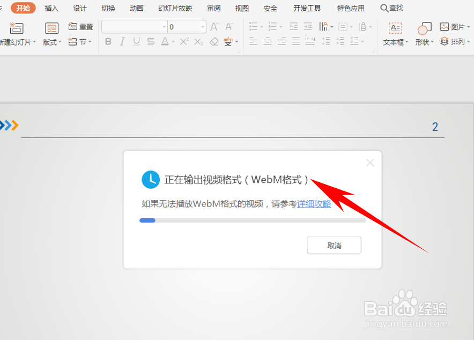Click the numbered list icon
Viewport: 474px width, 340px height.
tap(273, 27)
